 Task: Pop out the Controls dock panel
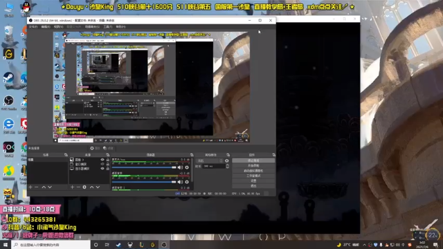click(x=273, y=155)
